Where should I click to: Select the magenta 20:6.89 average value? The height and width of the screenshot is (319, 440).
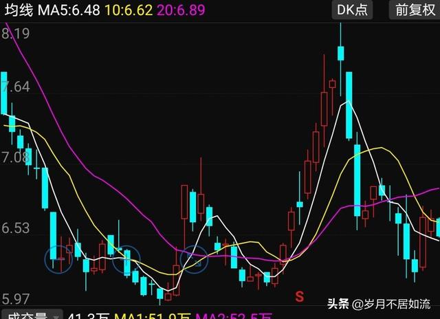(x=181, y=10)
